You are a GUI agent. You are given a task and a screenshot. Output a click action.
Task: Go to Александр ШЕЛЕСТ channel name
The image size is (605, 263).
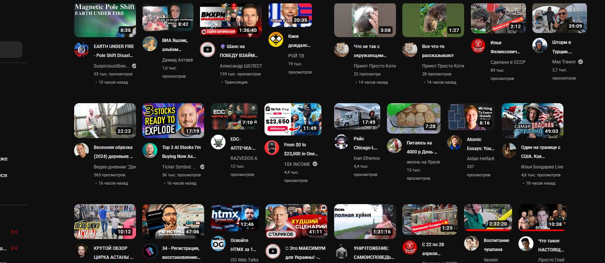click(241, 66)
